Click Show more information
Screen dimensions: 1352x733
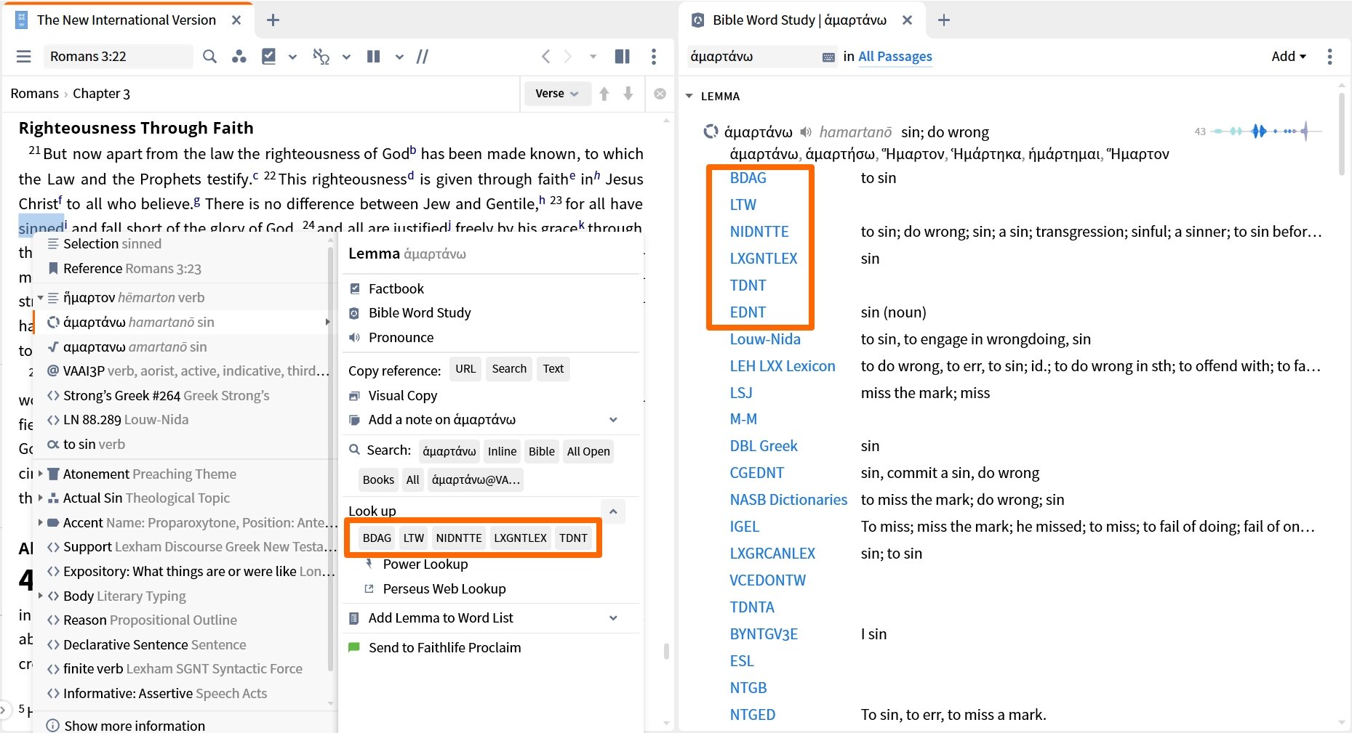coord(134,725)
